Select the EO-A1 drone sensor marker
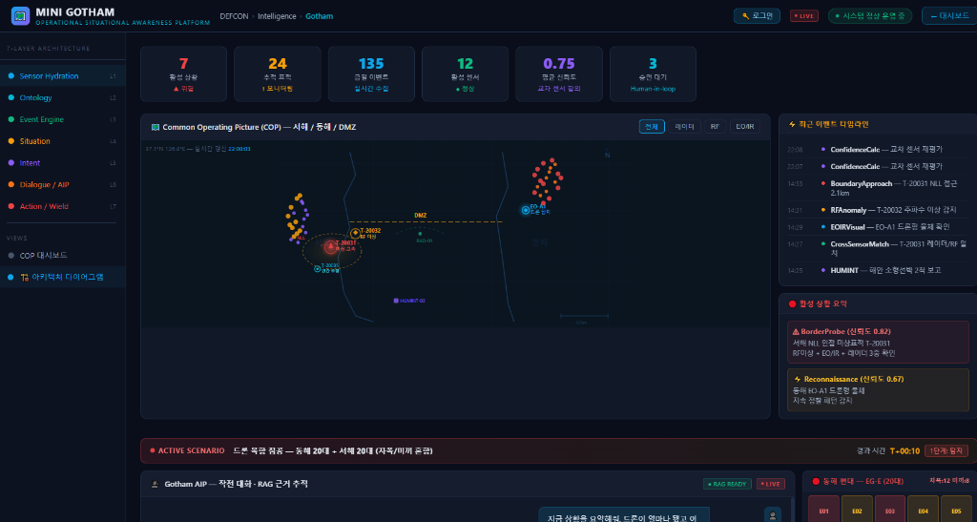The width and height of the screenshot is (977, 522). (525, 209)
